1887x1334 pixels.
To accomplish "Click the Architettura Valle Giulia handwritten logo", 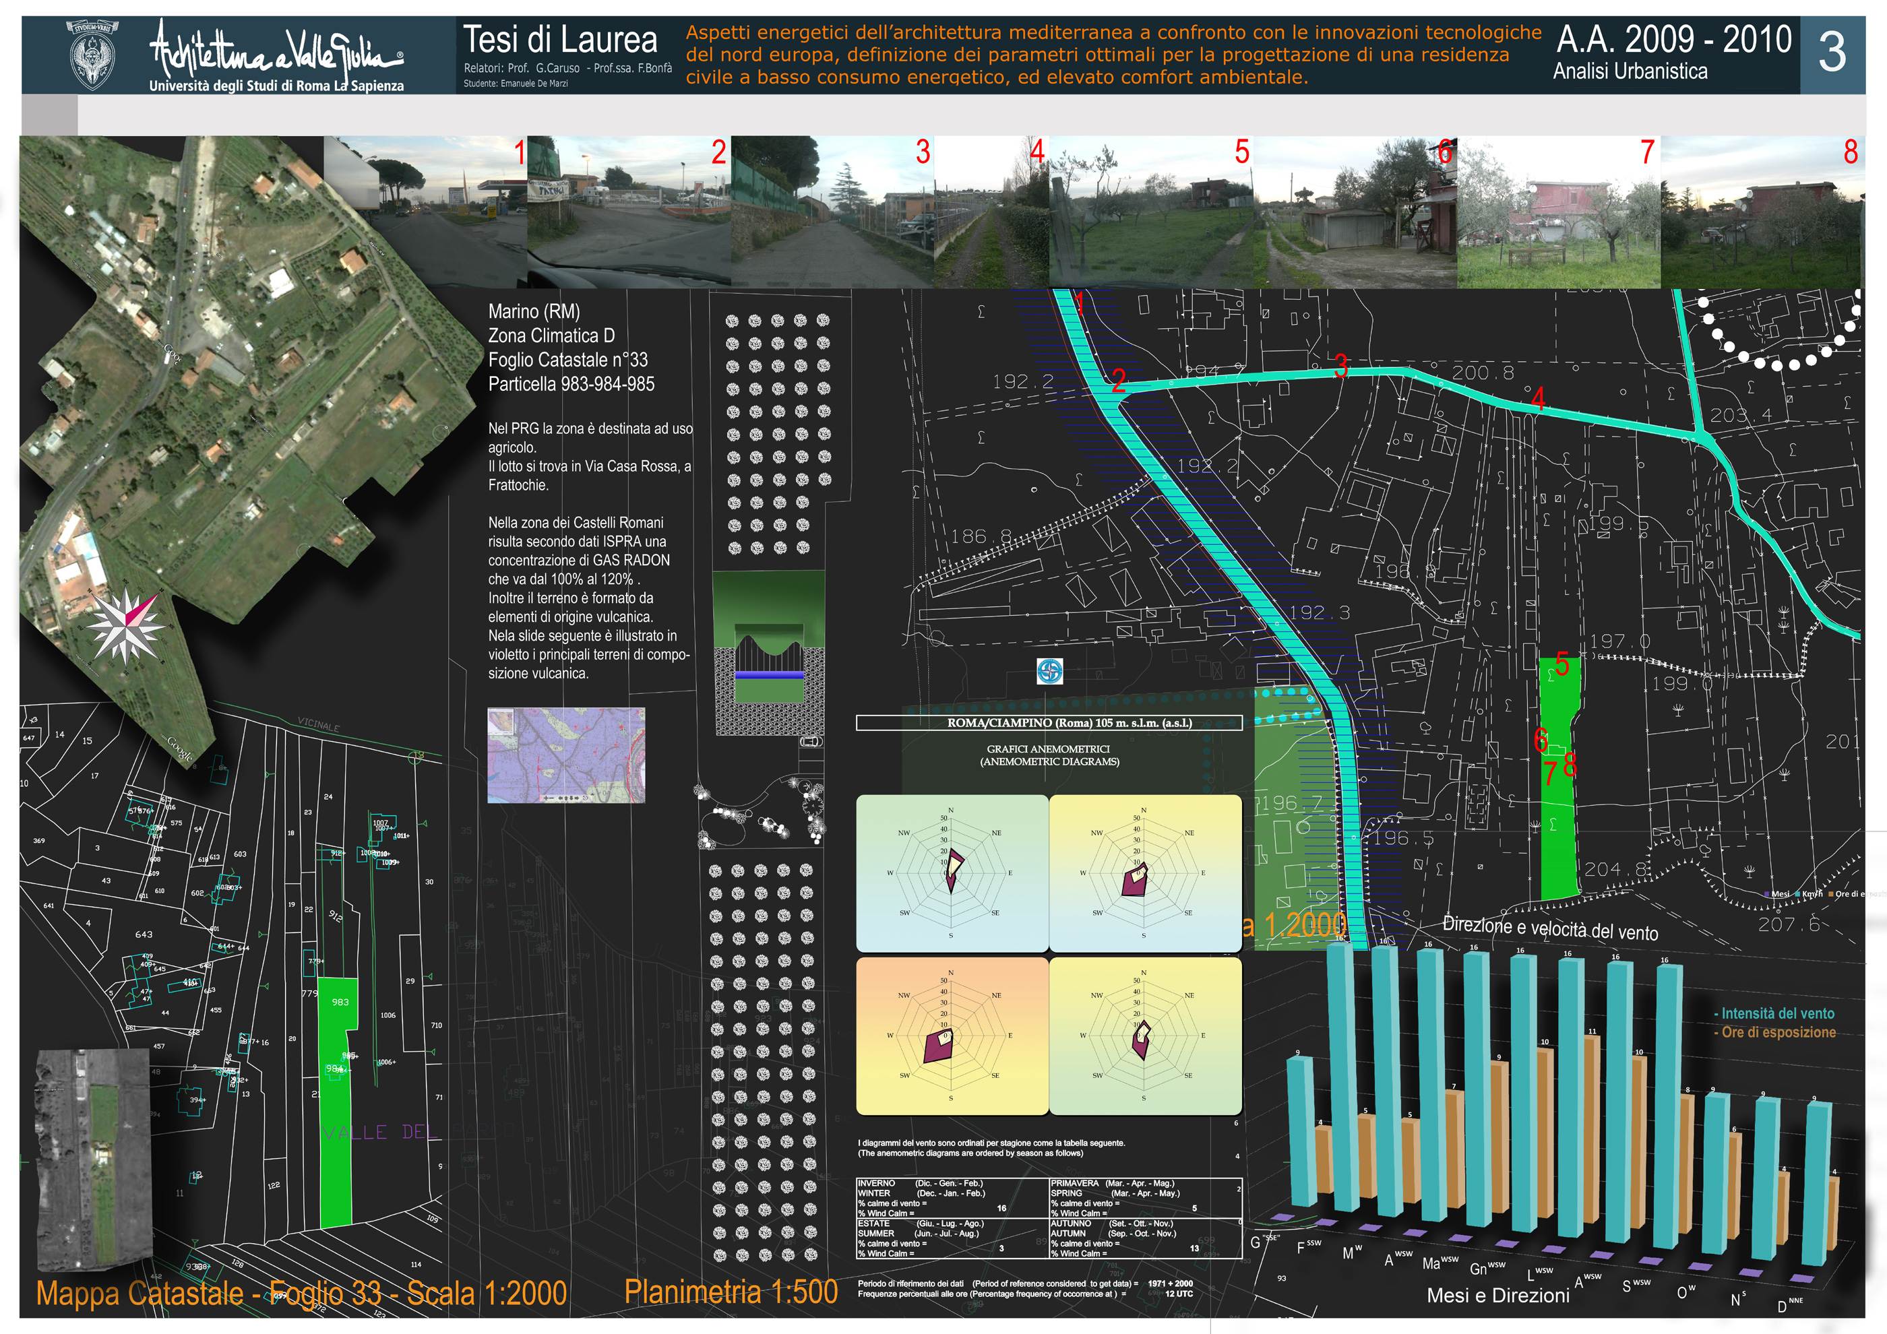I will (x=276, y=49).
